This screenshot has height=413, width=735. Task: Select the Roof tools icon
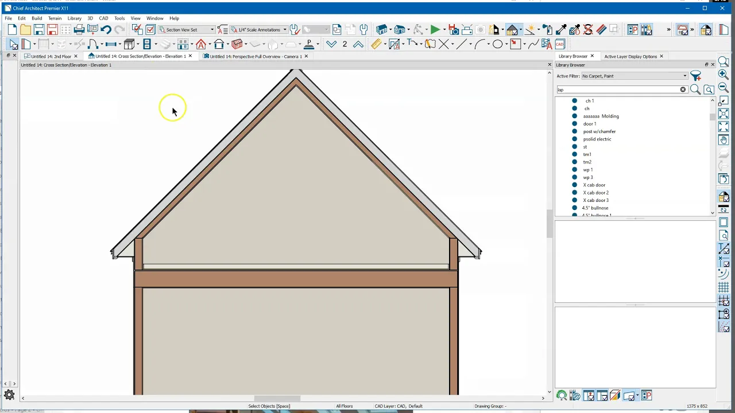(200, 44)
